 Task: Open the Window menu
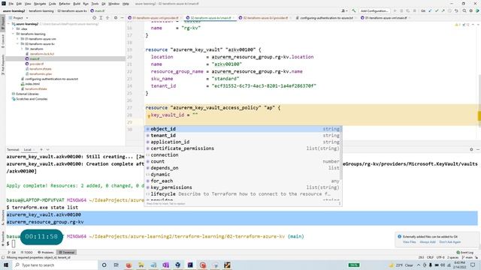(113, 4)
